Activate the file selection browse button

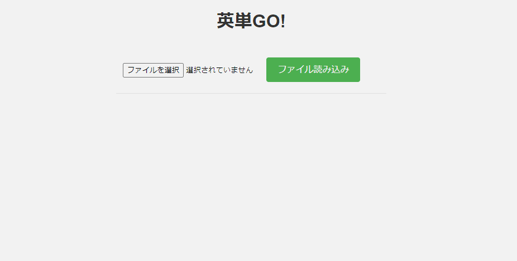(153, 70)
